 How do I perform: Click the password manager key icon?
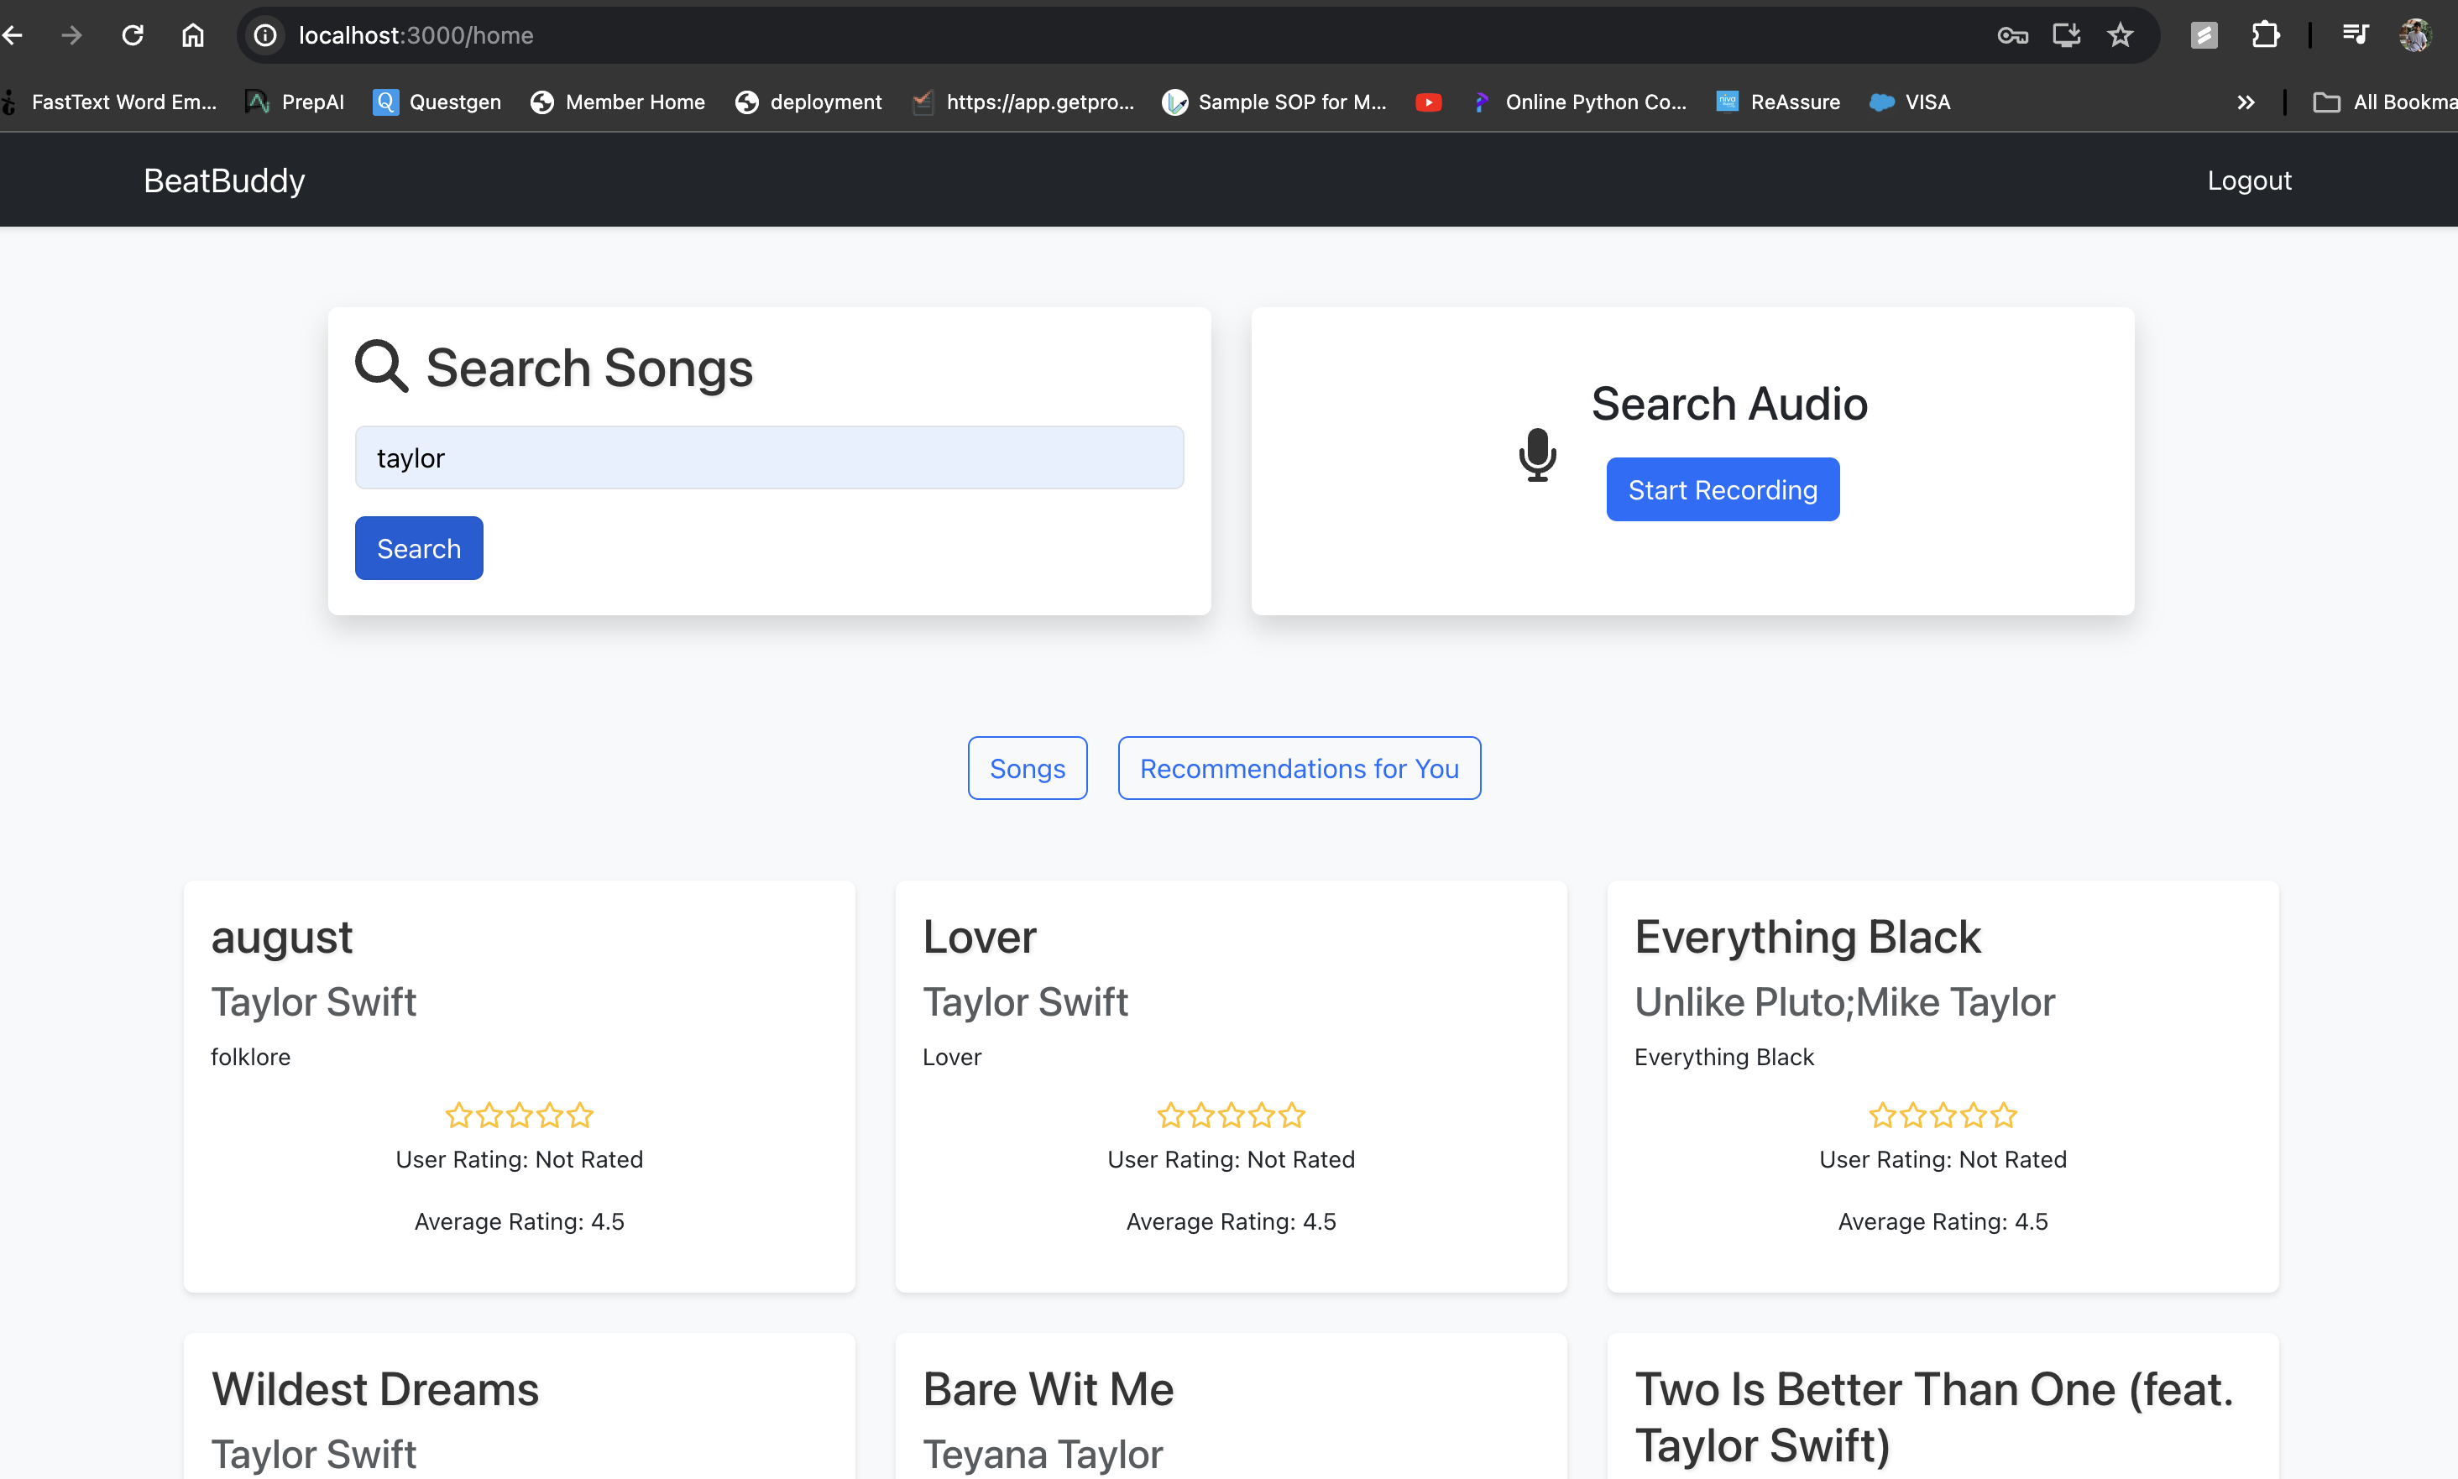point(2011,36)
